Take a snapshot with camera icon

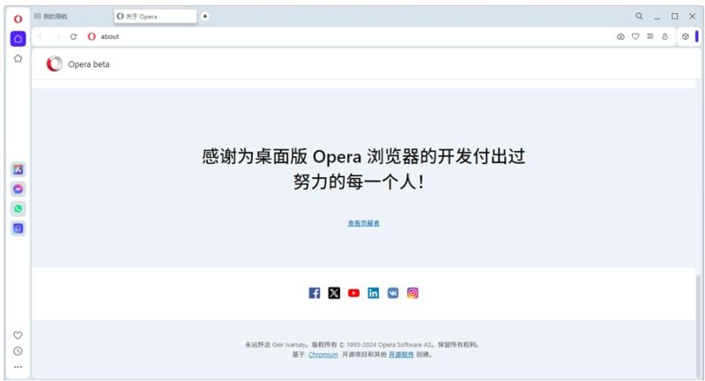point(620,36)
